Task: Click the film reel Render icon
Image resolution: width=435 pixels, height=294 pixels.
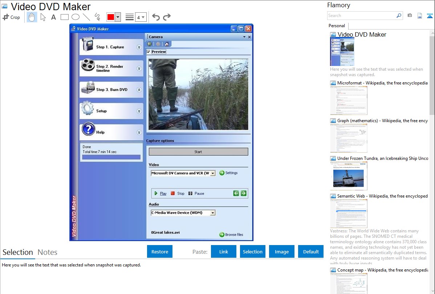Action: click(x=88, y=65)
